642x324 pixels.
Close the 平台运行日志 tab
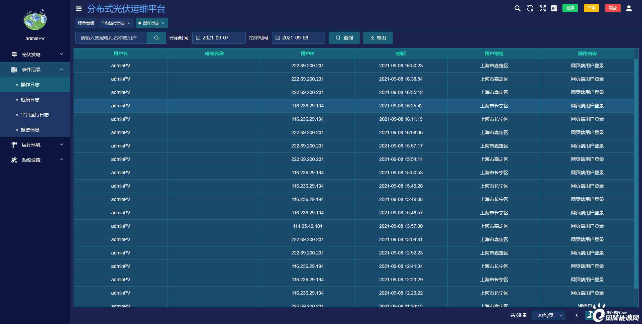(129, 23)
